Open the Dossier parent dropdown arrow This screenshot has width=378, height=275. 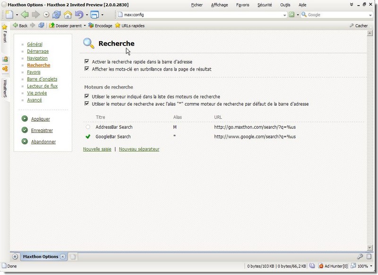tap(85, 26)
